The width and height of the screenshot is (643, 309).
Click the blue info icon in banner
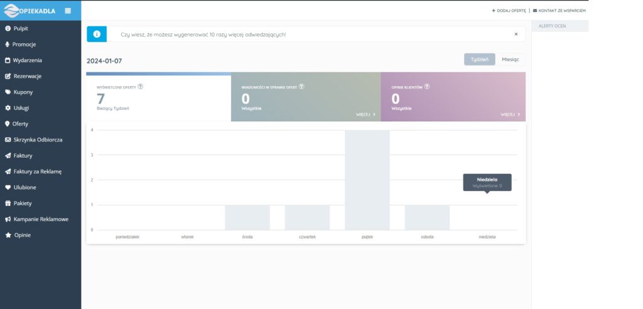pyautogui.click(x=97, y=34)
